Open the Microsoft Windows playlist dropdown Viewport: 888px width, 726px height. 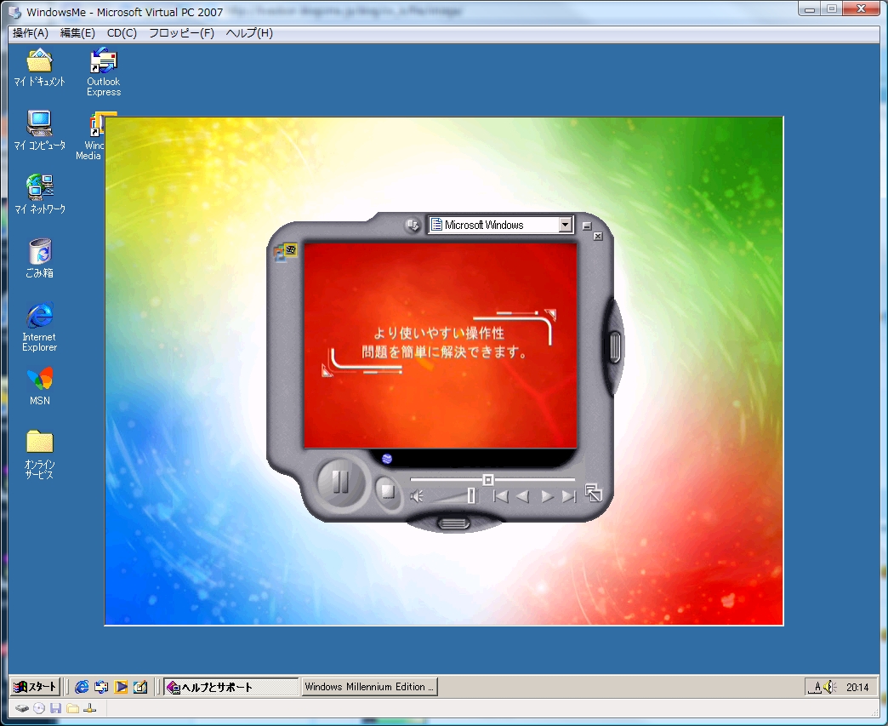(565, 225)
